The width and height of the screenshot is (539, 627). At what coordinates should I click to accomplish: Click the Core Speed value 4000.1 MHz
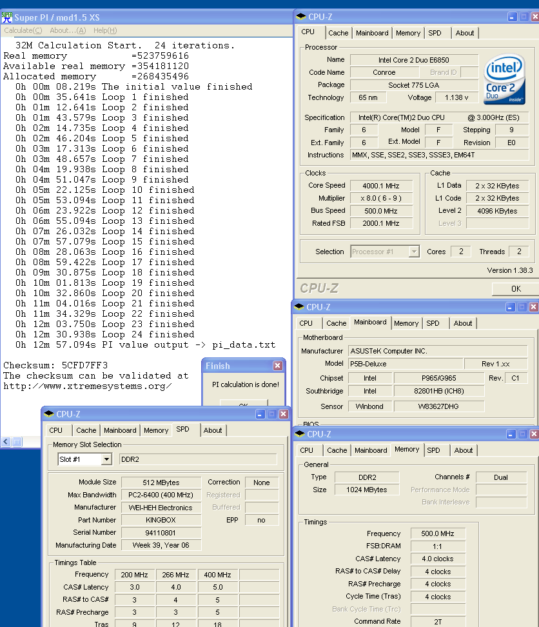(x=381, y=186)
